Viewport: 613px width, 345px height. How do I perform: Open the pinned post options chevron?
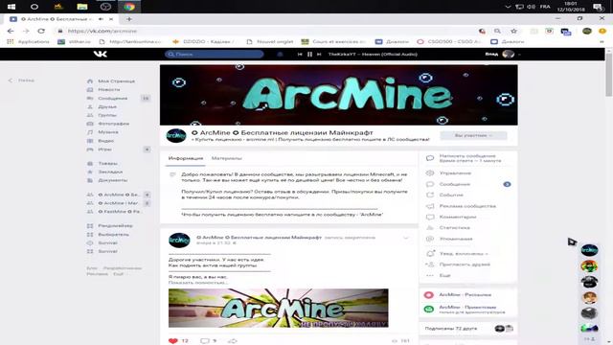click(406, 238)
